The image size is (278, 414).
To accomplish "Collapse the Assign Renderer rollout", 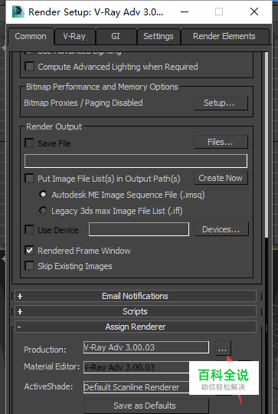I will click(136, 327).
